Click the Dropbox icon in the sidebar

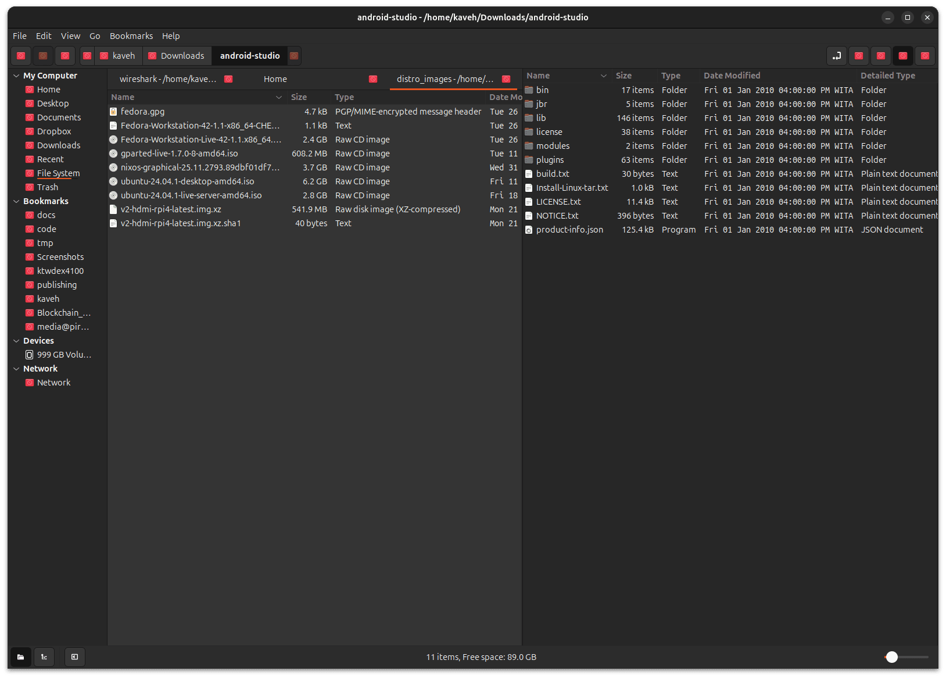[x=30, y=131]
